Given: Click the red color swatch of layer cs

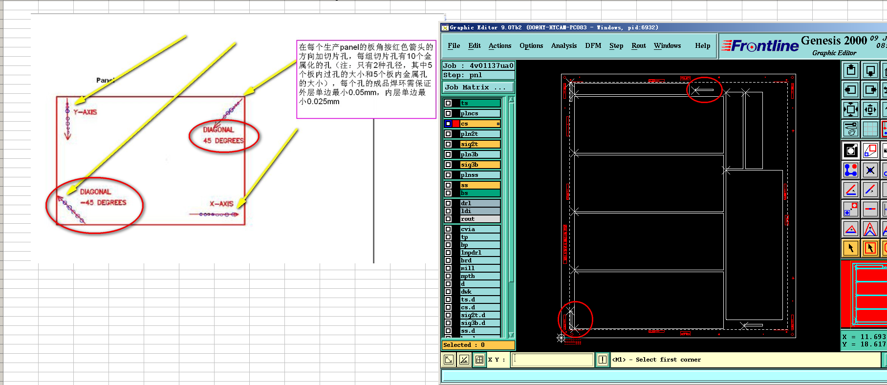Looking at the screenshot, I should (456, 124).
